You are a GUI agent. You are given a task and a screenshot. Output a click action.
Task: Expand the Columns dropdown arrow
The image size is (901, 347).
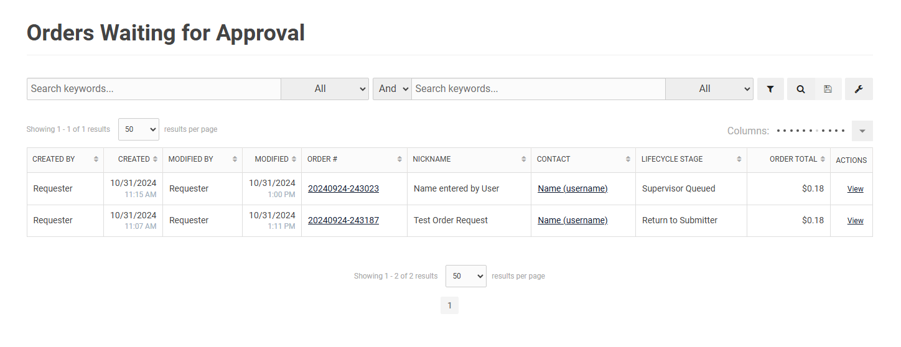point(862,131)
